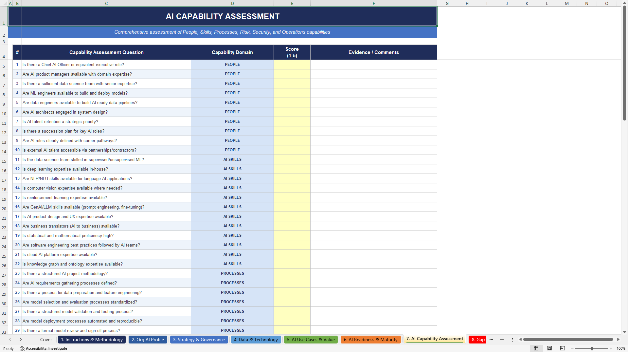
Task: Go to next sheet tab arrow
Action: [x=21, y=340]
